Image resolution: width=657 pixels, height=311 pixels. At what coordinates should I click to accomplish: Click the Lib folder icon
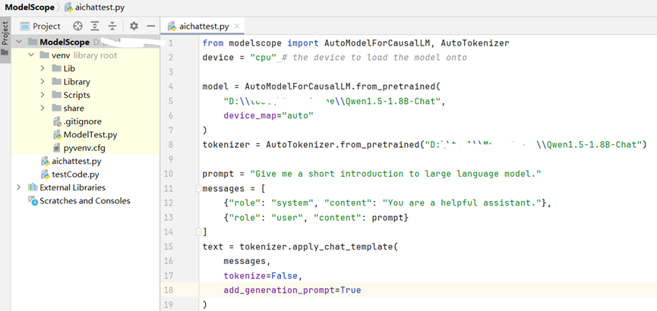click(56, 68)
